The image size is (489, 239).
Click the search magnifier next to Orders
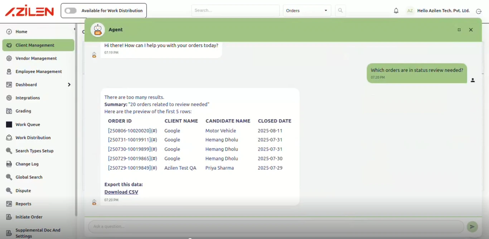pos(340,10)
